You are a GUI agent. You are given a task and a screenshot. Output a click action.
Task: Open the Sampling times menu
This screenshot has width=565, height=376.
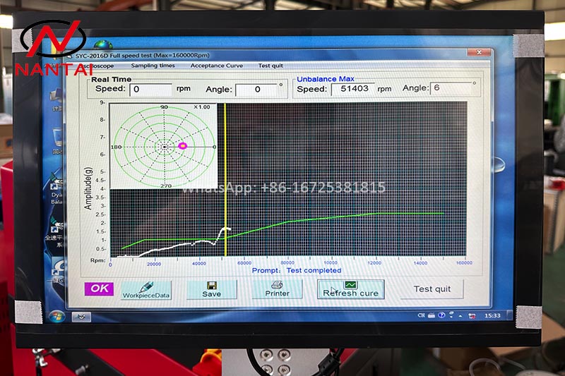pyautogui.click(x=153, y=66)
